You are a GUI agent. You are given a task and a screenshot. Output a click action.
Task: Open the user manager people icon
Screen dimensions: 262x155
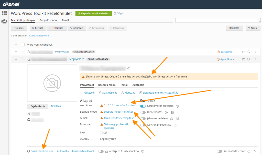pyautogui.click(x=4, y=21)
